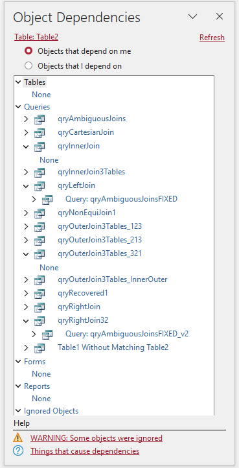This screenshot has height=468, width=239.
Task: Click the qryCartesianJoin query icon
Action: click(x=40, y=132)
